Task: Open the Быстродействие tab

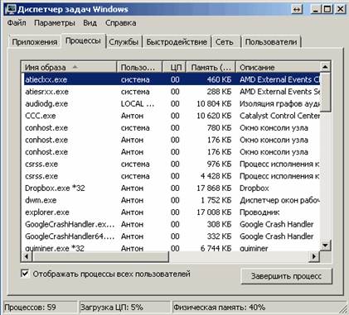Action: [x=177, y=42]
